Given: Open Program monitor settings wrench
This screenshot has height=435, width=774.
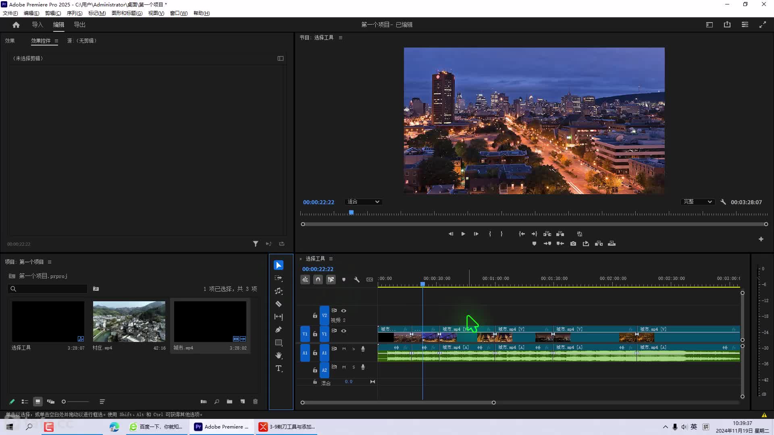Looking at the screenshot, I should [x=723, y=202].
